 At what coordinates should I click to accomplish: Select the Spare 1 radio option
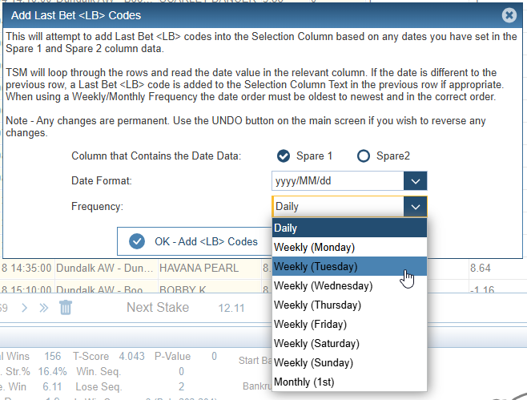pos(283,156)
